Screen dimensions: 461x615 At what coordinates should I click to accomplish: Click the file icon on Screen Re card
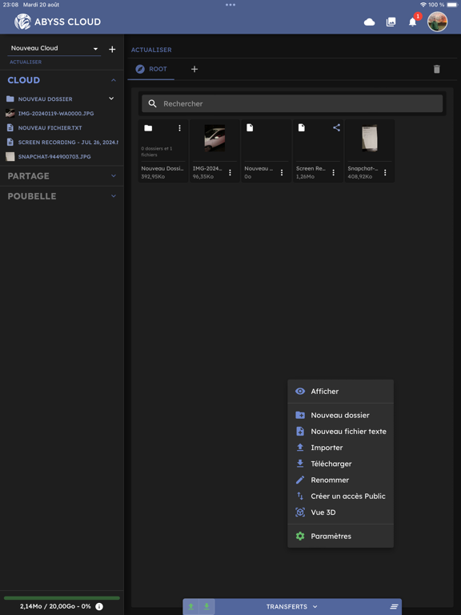pyautogui.click(x=302, y=128)
